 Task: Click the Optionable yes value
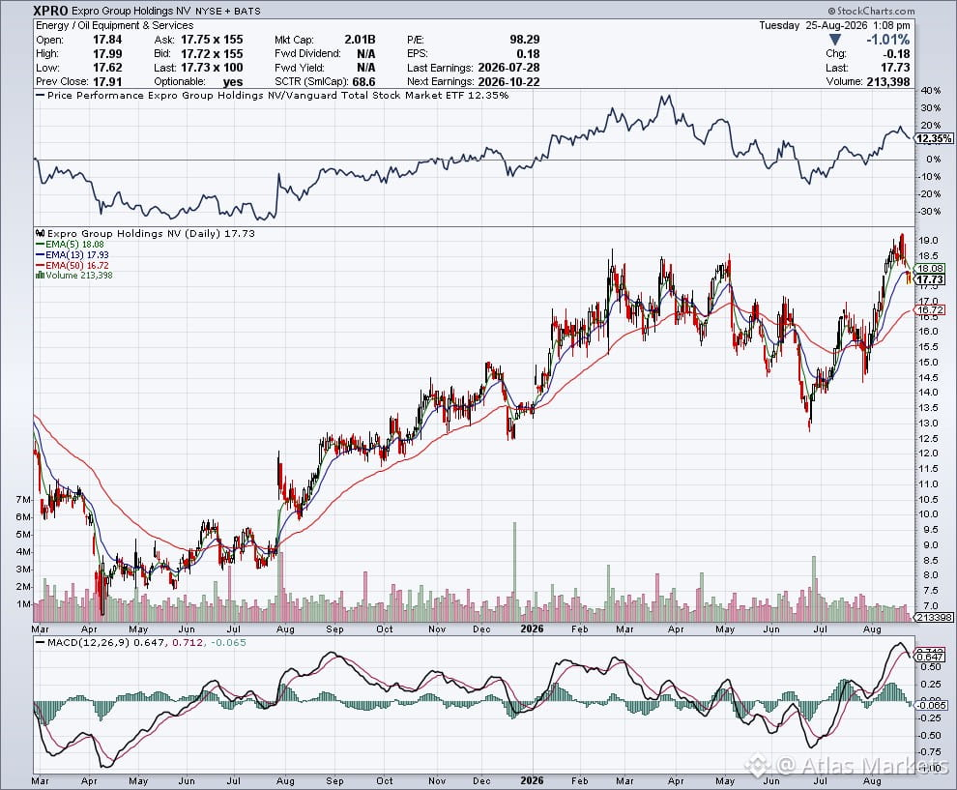pyautogui.click(x=233, y=82)
